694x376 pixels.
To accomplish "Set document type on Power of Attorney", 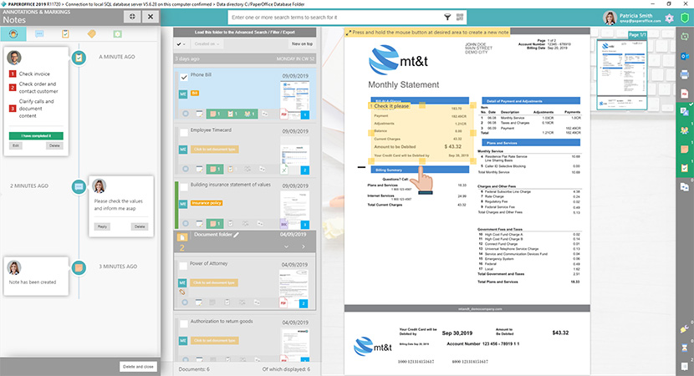I will 214,282.
